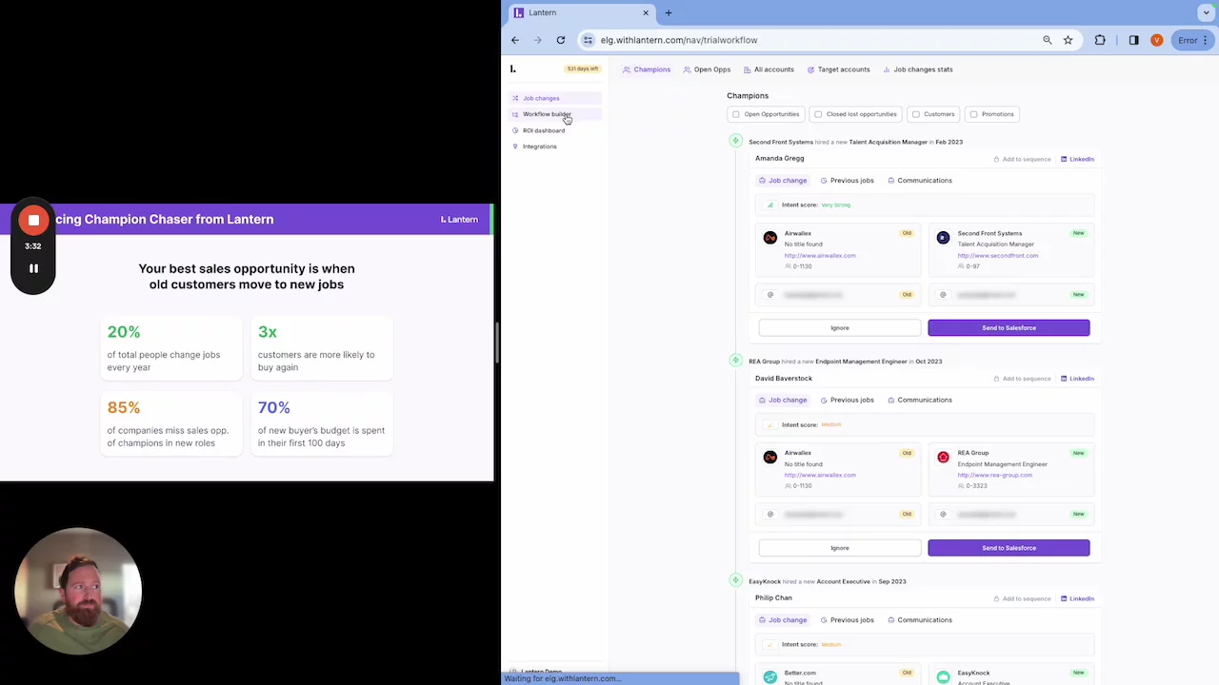Toggle the browser side panel icon

point(1133,40)
